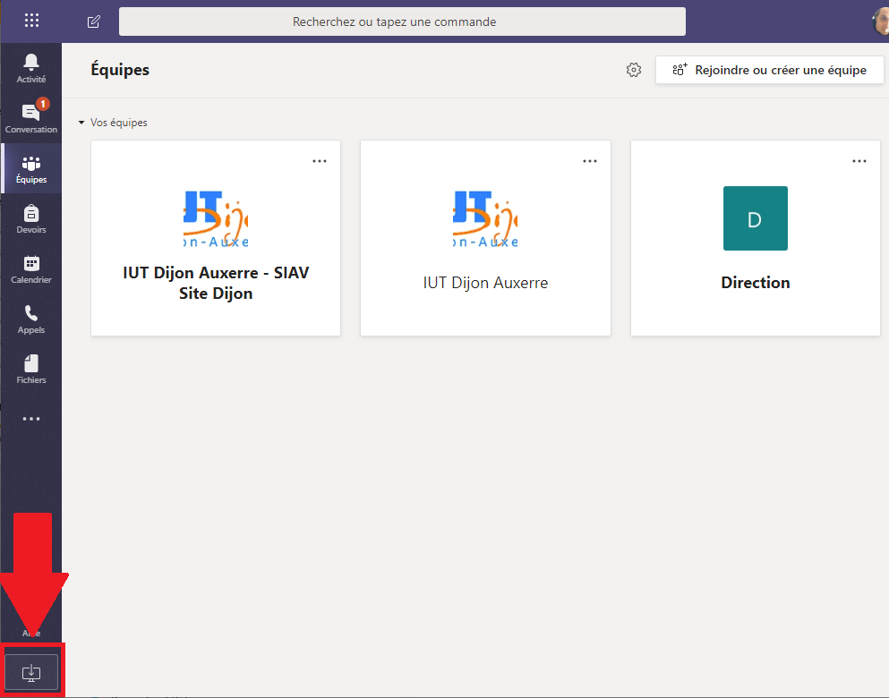This screenshot has height=698, width=889.
Task: Open team management settings gear
Action: coord(634,70)
